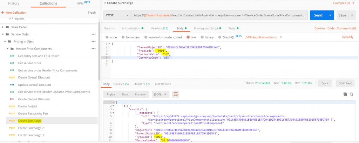Open more options for Header Price Components
The image size is (359, 143).
coord(93,48)
